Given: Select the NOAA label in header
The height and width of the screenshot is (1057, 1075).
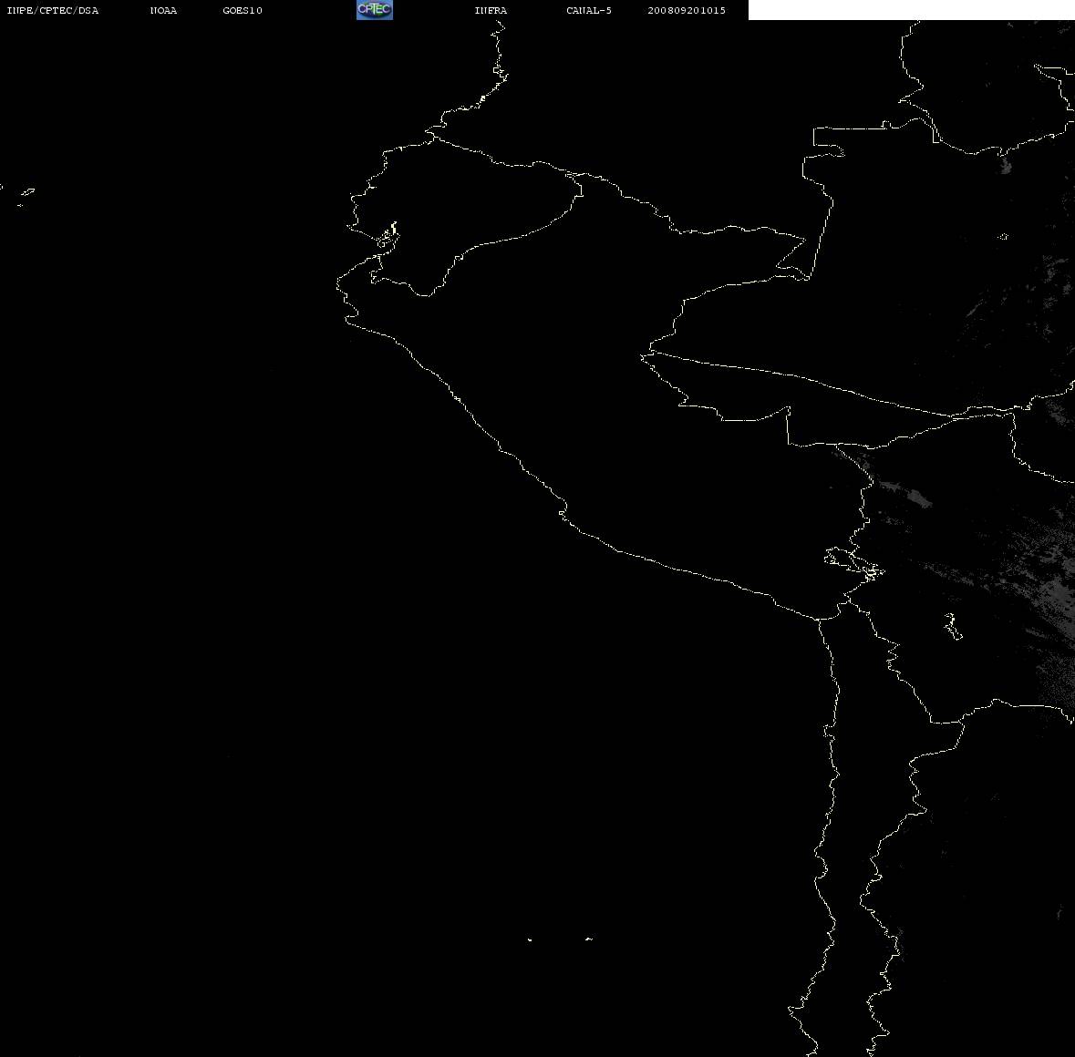Looking at the screenshot, I should point(163,10).
